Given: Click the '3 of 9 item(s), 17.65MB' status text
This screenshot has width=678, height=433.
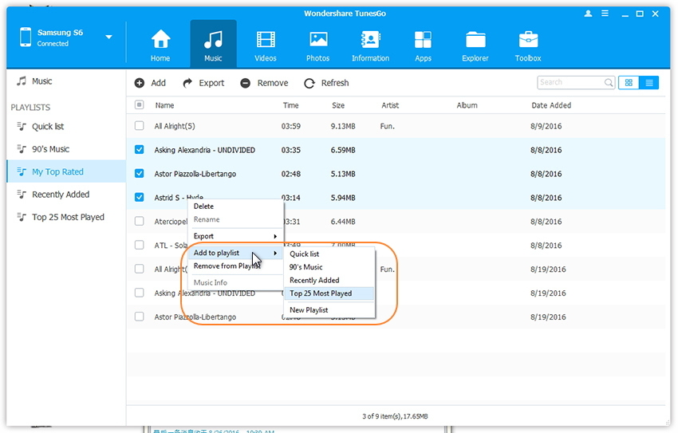Looking at the screenshot, I should pyautogui.click(x=395, y=416).
